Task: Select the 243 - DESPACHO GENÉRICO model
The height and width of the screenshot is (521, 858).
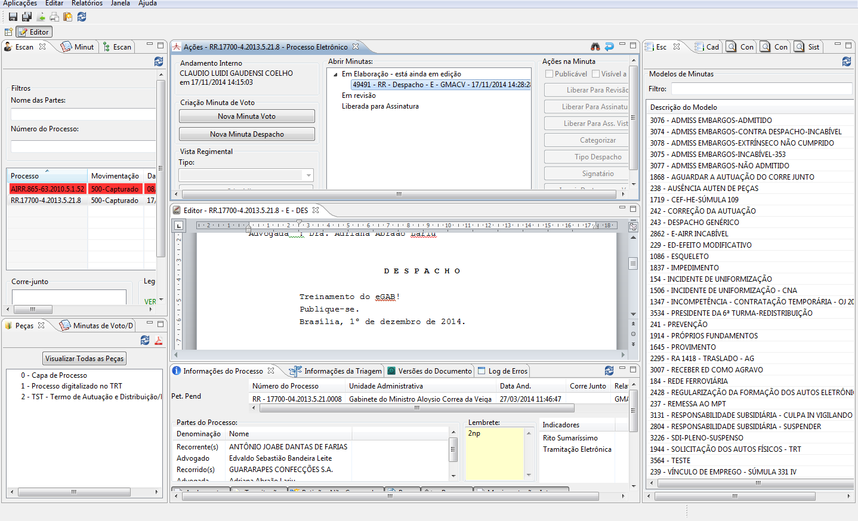Action: click(695, 223)
